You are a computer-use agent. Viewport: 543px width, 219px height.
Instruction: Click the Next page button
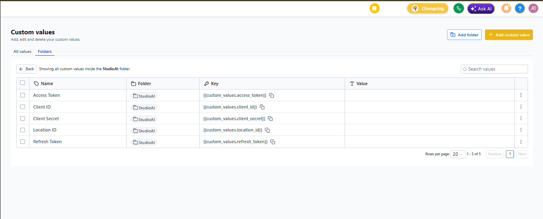522,154
